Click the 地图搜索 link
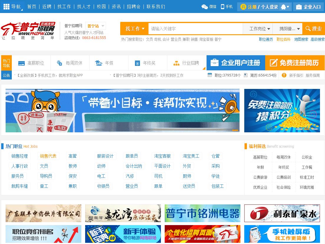The image size is (325, 244). pos(301,39)
